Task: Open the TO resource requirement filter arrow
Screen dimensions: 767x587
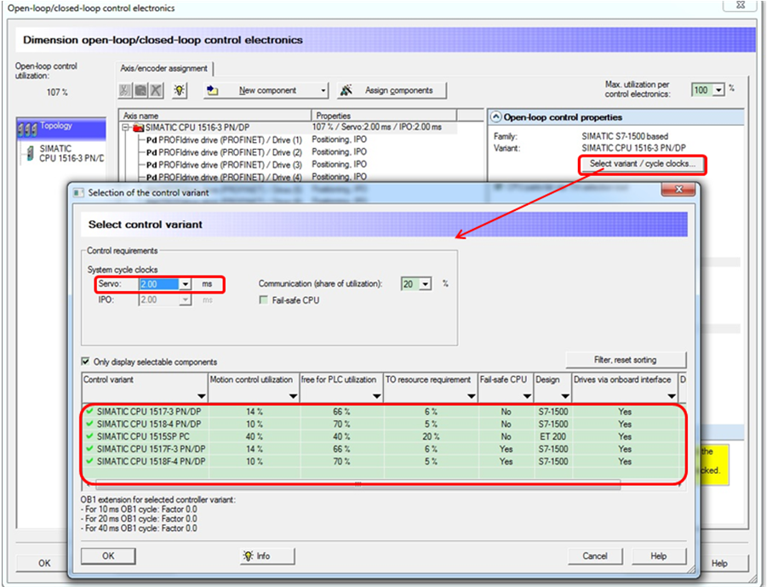Action: tap(471, 396)
